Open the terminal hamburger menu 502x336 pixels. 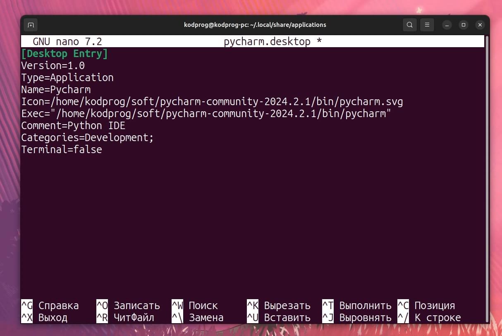428,25
